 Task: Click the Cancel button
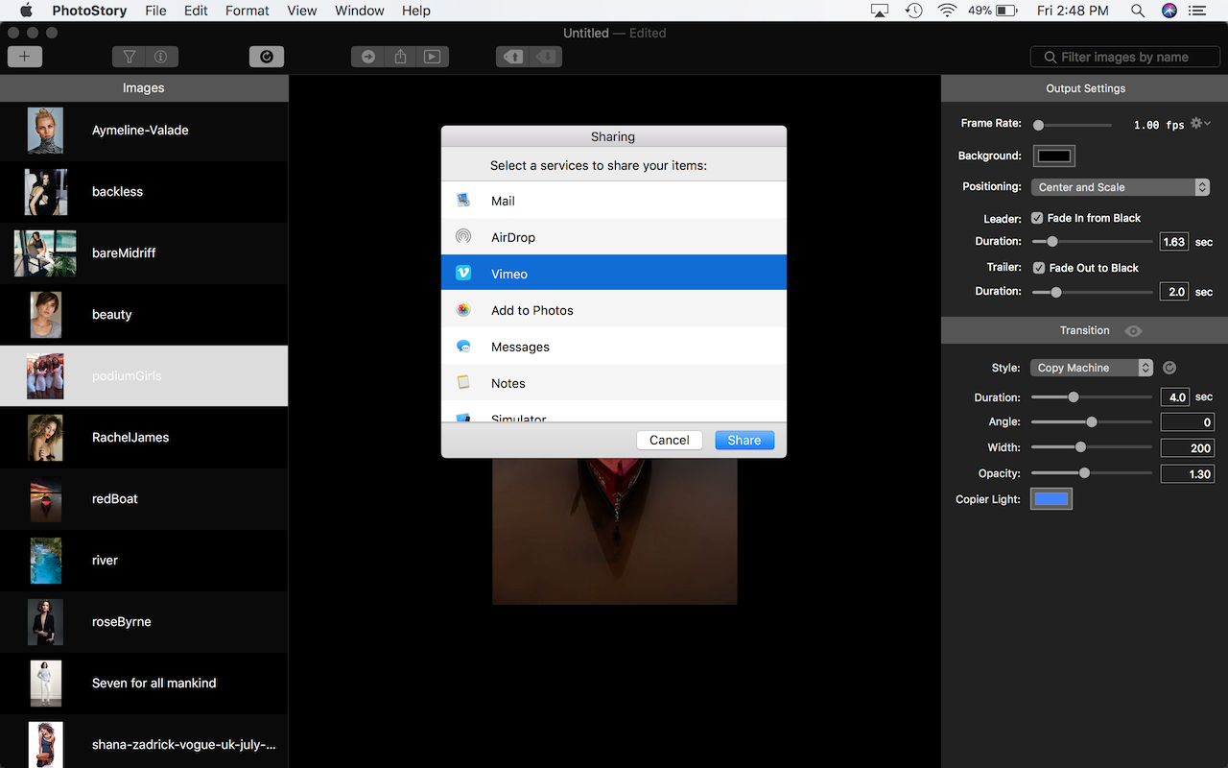pos(670,440)
